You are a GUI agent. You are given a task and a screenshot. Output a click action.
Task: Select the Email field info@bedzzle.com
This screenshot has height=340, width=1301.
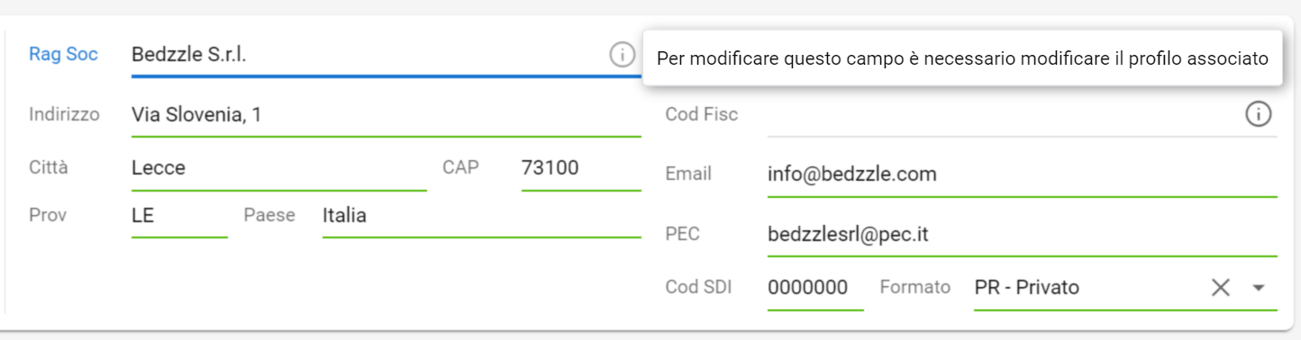[1022, 174]
